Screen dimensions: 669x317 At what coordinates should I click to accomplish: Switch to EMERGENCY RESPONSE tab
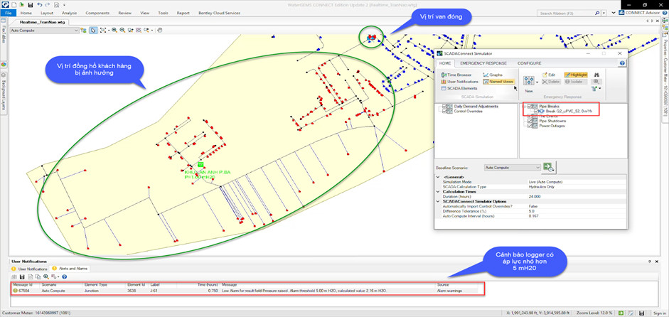coord(483,63)
